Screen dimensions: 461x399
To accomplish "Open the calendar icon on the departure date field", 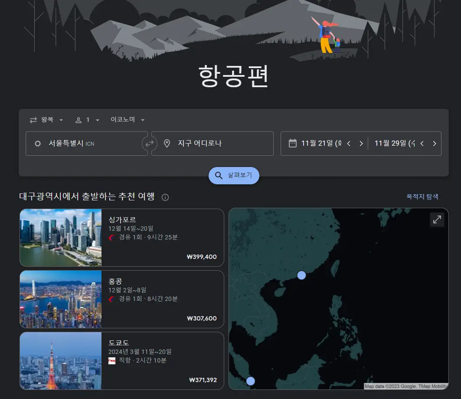I will [x=292, y=143].
